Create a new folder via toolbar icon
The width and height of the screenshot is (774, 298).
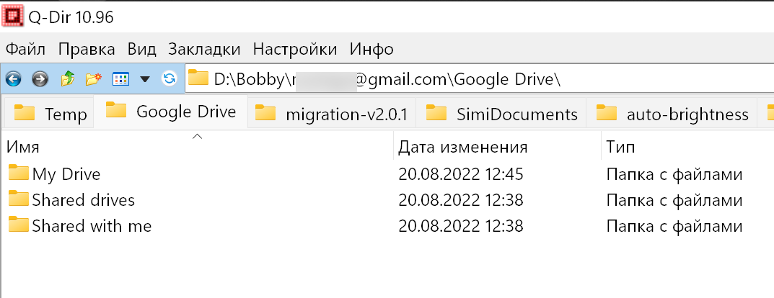(x=93, y=78)
